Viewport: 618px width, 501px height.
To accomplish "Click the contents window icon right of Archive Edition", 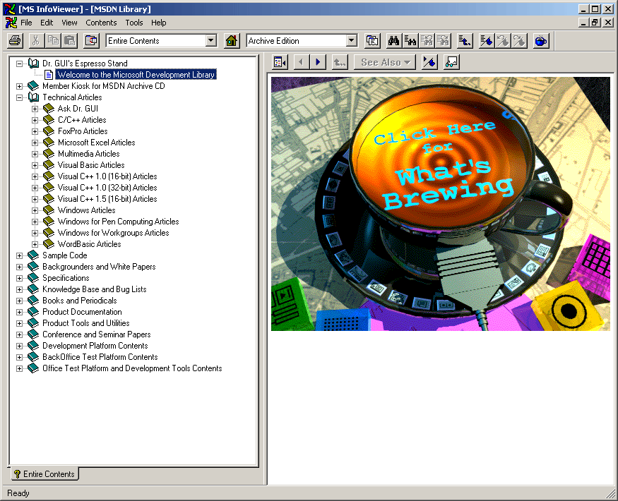I will pyautogui.click(x=372, y=40).
